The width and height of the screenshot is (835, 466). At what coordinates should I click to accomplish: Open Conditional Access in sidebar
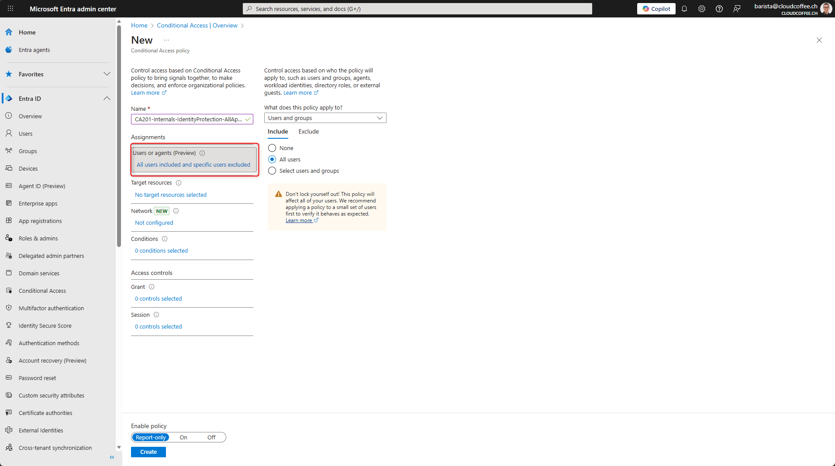tap(42, 291)
